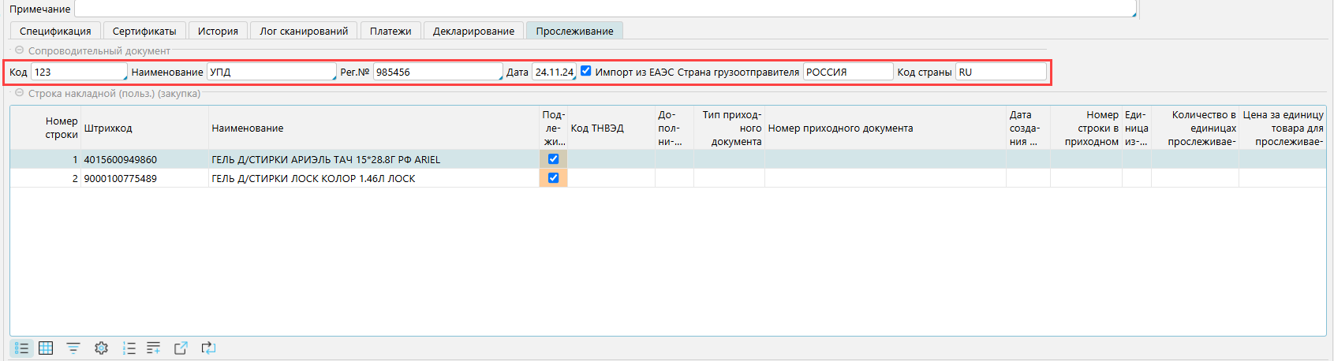The height and width of the screenshot is (361, 1334).
Task: Uncheck the Импорт из ЕАЭС checkbox
Action: [585, 71]
